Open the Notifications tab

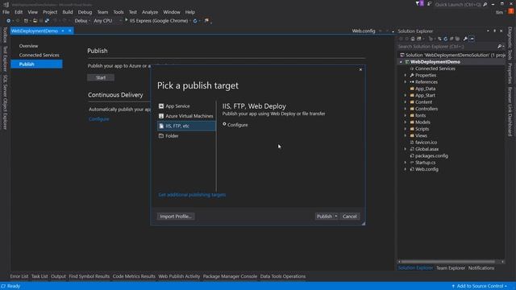point(481,268)
